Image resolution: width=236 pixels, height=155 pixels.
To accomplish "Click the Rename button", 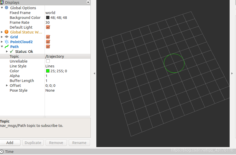I will click(79, 142).
